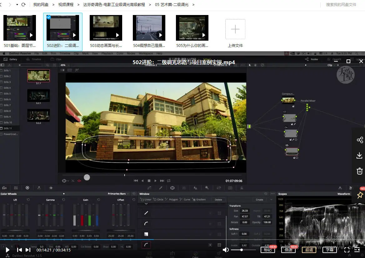The width and height of the screenshot is (365, 258).
Task: Open the 倍速 playback speed menu
Action: point(288,250)
